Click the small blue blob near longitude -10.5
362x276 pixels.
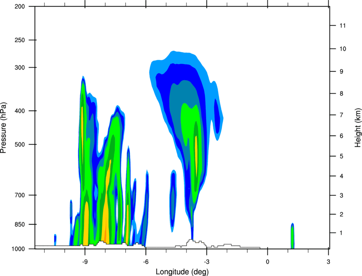point(55,240)
